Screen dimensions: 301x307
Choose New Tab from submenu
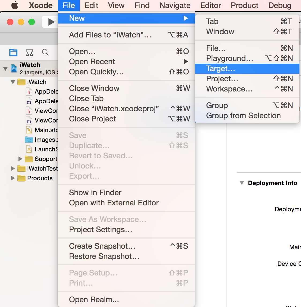[x=247, y=22]
